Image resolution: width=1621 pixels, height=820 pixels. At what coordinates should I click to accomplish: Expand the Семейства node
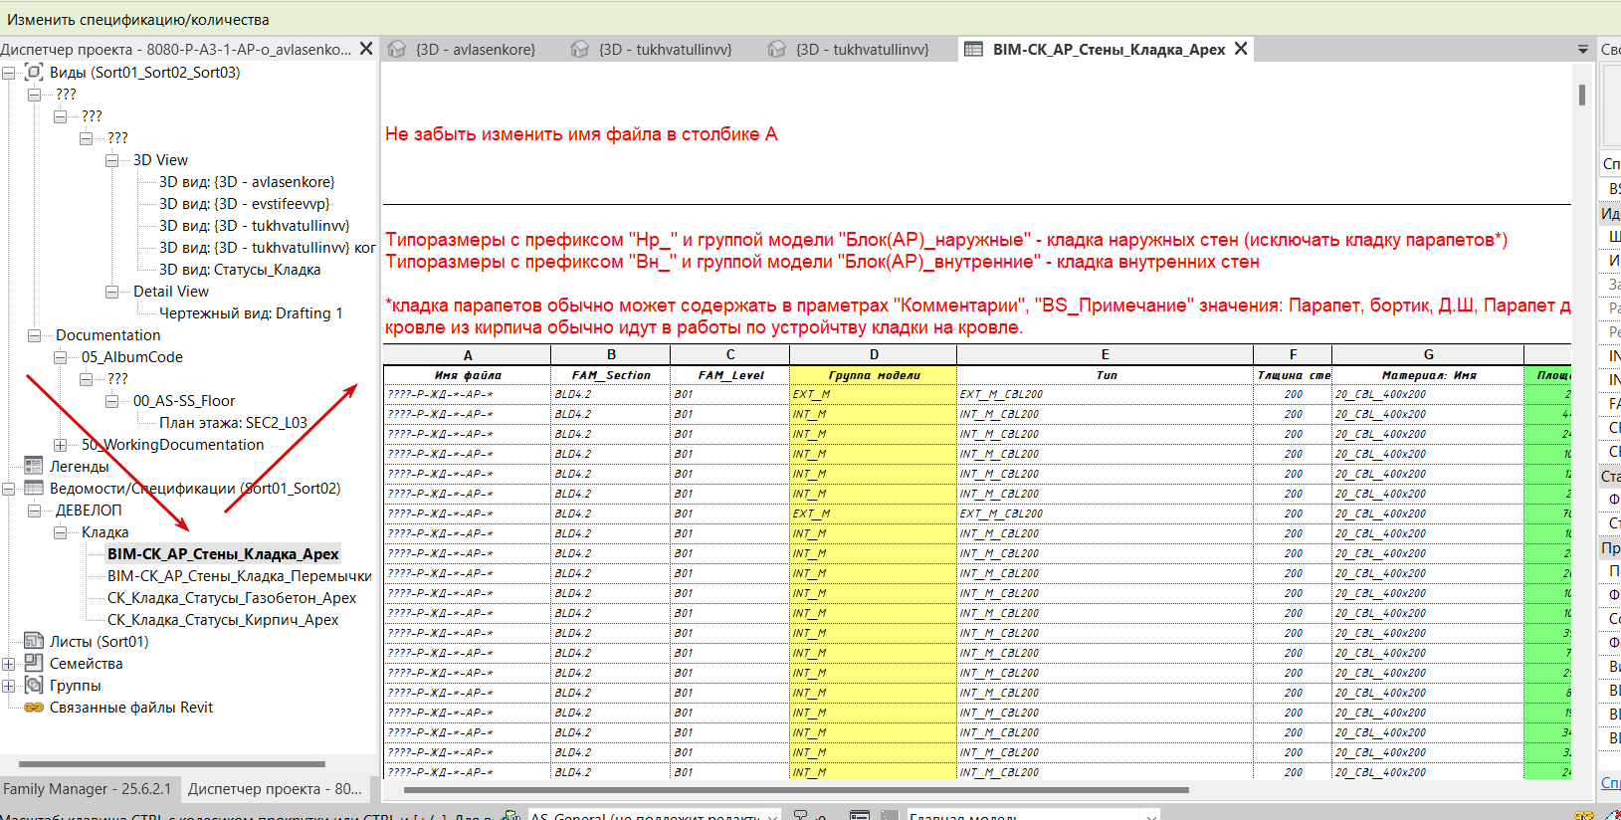point(9,663)
